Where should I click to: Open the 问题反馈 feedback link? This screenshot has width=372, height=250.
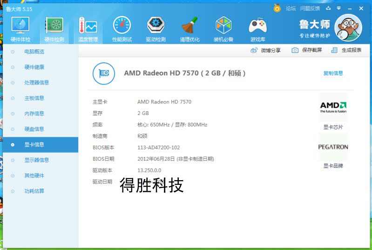click(310, 8)
